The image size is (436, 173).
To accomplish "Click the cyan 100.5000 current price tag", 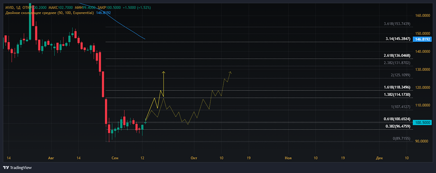I will (422, 122).
